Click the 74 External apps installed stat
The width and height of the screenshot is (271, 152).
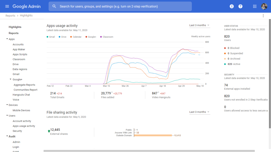(237, 87)
